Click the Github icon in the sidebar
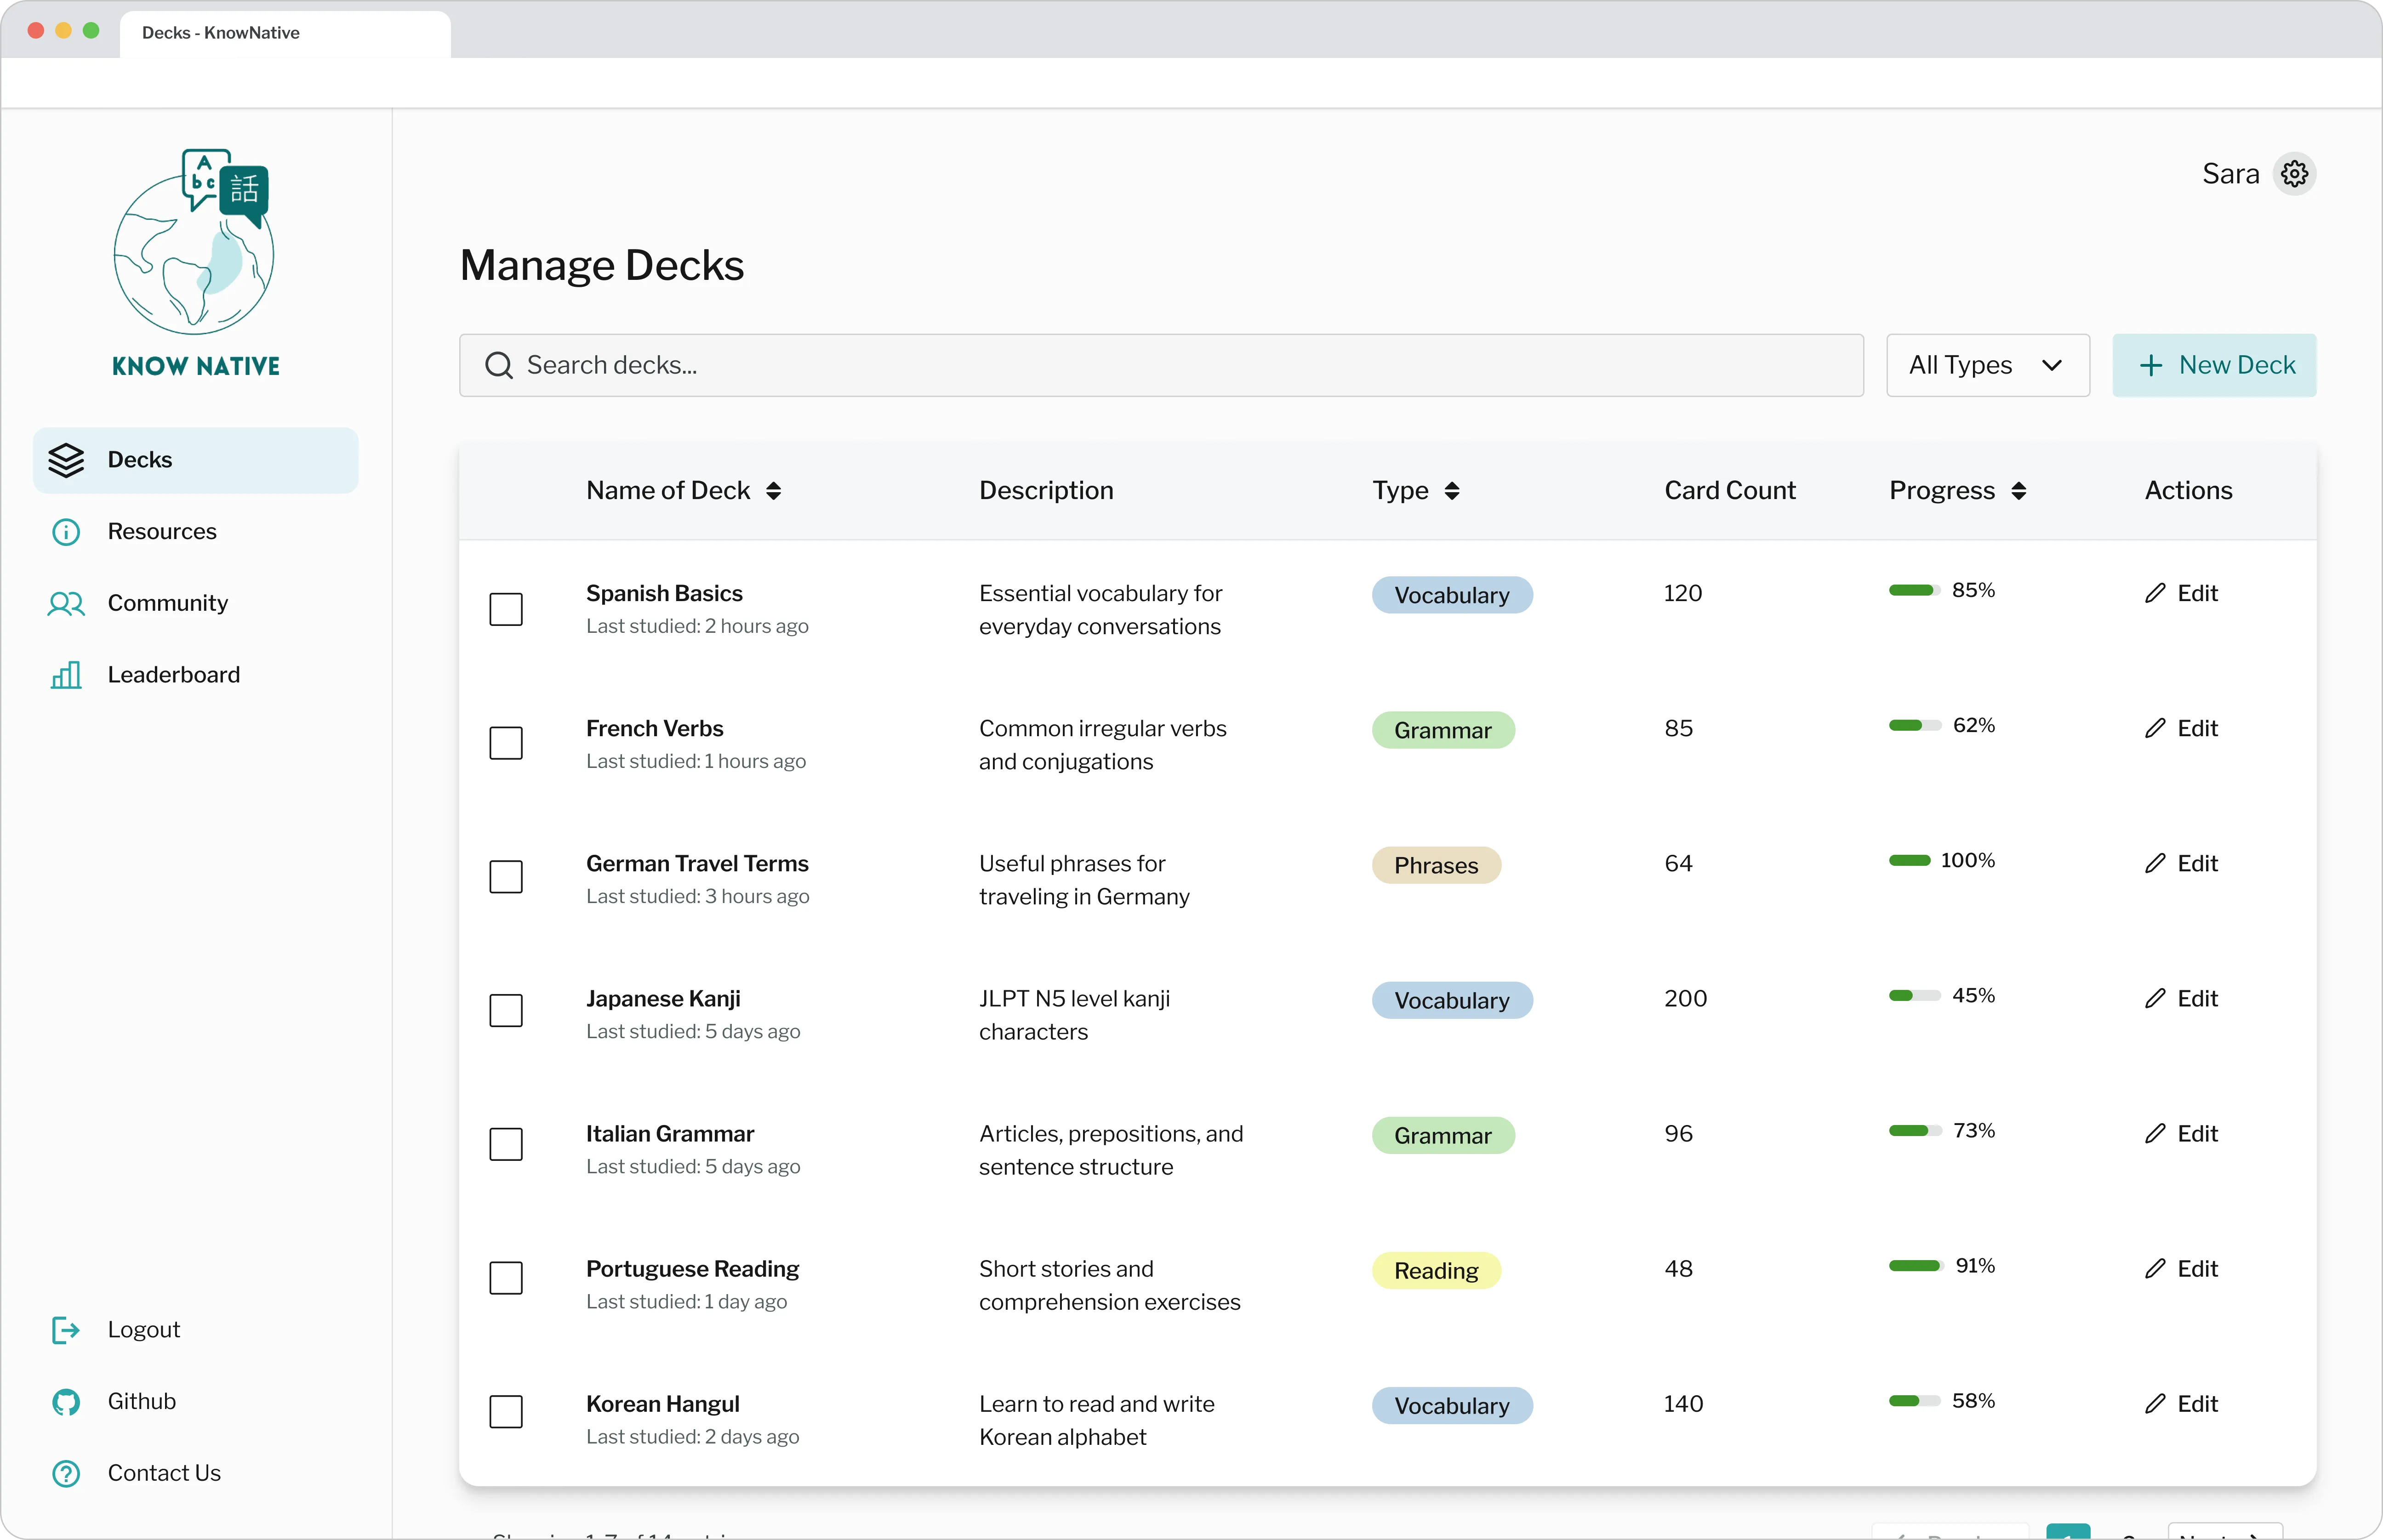This screenshot has width=2383, height=1540. tap(66, 1402)
